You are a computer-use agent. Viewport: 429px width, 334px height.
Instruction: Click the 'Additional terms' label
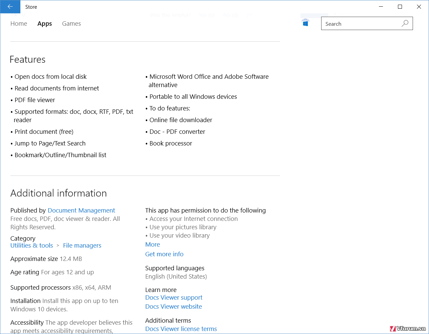coord(168,321)
